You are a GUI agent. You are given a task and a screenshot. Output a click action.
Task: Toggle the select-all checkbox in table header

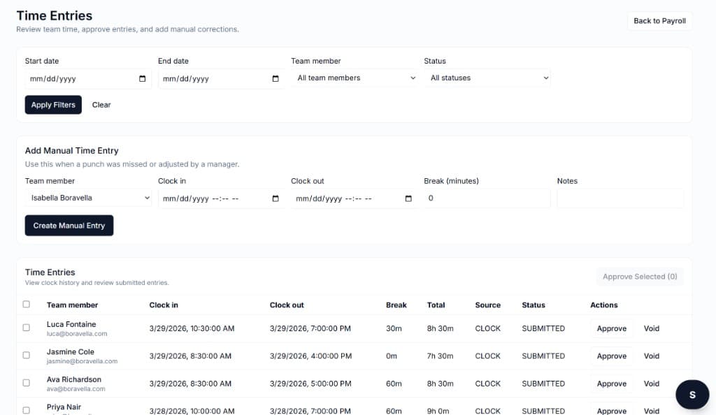[x=26, y=305]
